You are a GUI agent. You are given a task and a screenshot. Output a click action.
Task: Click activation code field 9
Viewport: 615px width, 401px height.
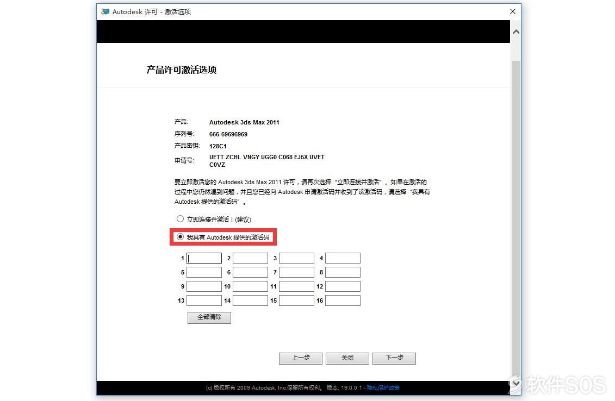[x=204, y=286]
